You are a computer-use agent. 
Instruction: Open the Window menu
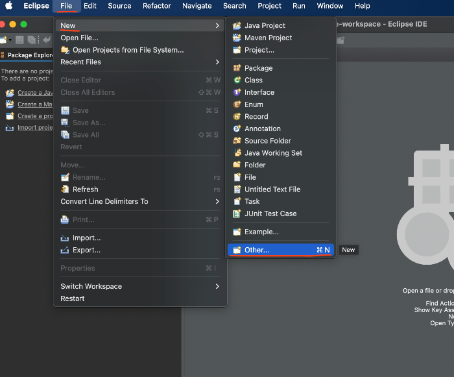[330, 6]
